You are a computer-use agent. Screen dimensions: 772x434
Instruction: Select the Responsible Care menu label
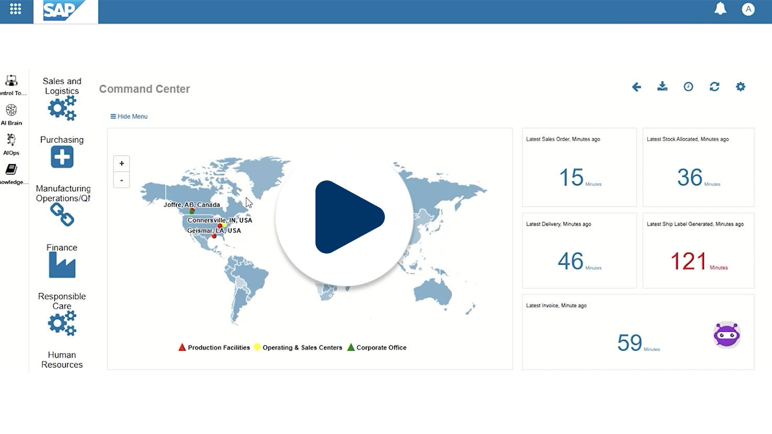(x=62, y=301)
